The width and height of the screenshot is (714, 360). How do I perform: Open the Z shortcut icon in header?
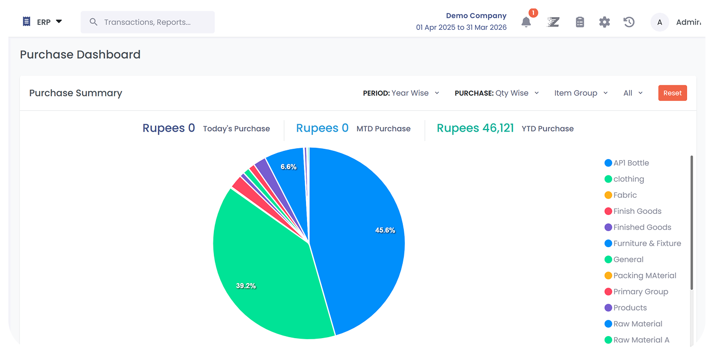[553, 22]
